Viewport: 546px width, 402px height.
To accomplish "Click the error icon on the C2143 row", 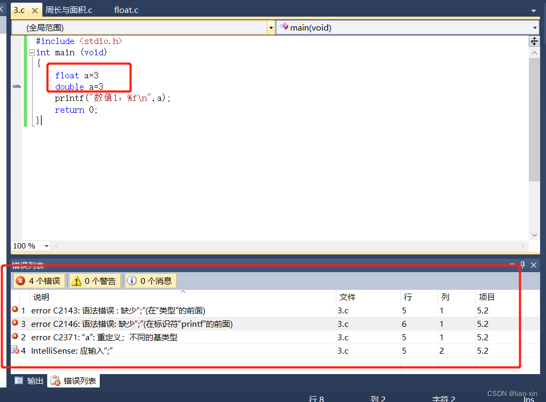I will point(15,310).
